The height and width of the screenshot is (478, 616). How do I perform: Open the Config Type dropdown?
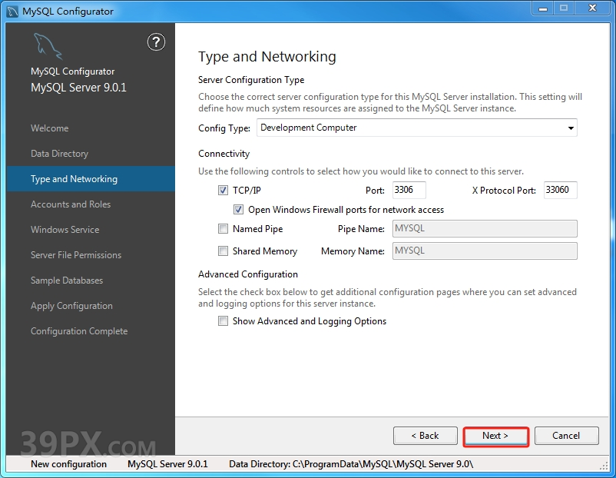416,128
